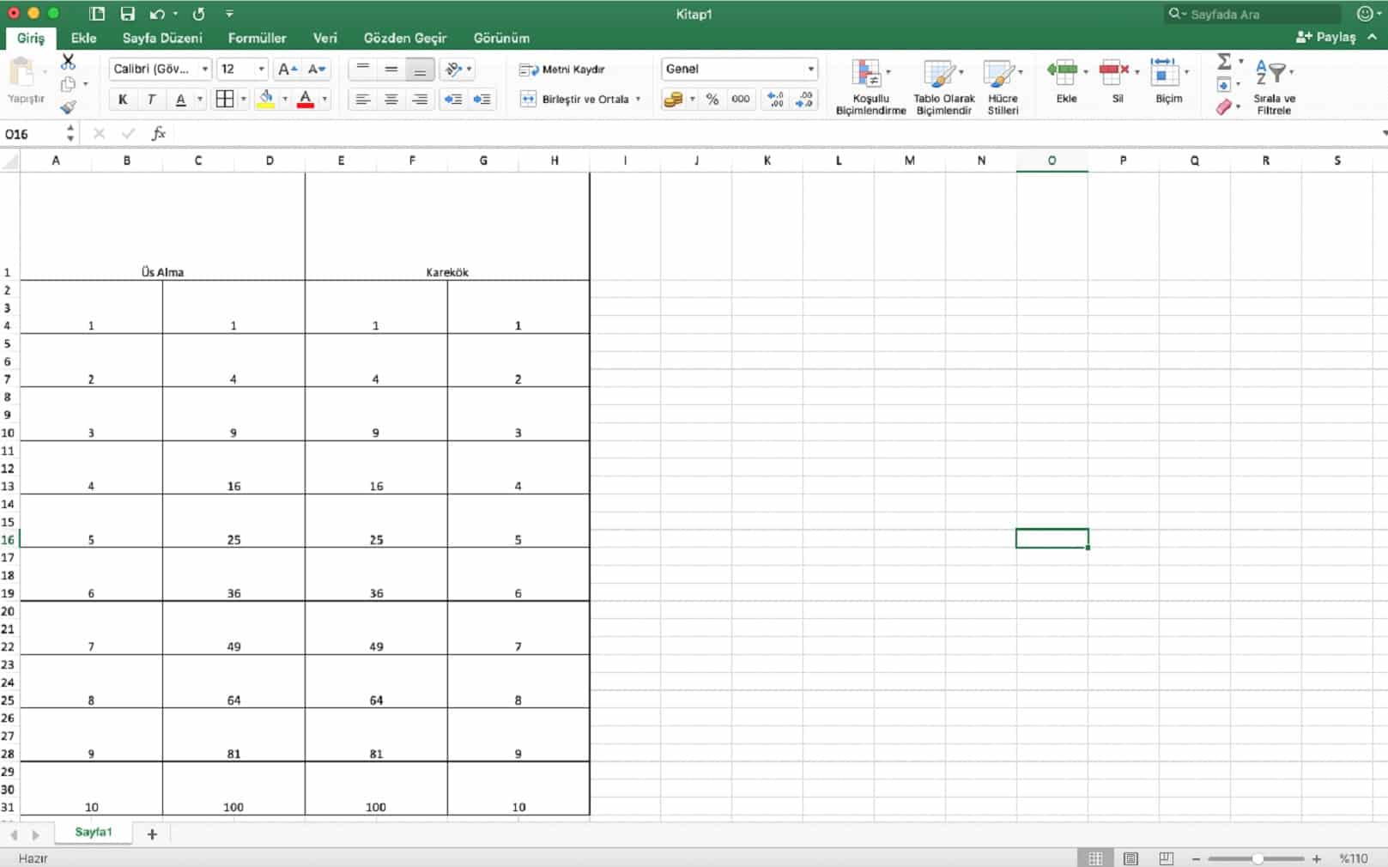The height and width of the screenshot is (867, 1388).
Task: Click the insert function fx icon
Action: 159,134
